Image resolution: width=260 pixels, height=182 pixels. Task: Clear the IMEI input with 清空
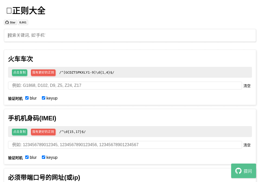[x=247, y=145]
